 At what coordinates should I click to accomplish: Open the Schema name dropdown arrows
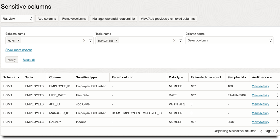pos(91,40)
